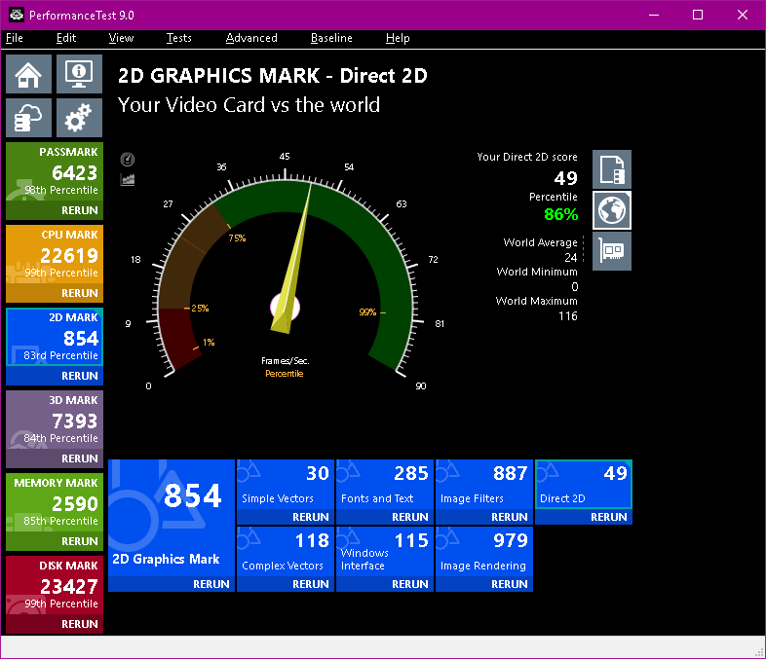Open the Tests menu
Screen dimensions: 766x659
click(178, 38)
